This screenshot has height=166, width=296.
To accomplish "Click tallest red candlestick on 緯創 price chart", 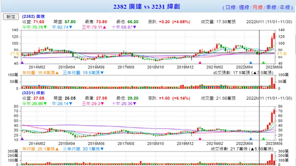I will tap(272, 118).
